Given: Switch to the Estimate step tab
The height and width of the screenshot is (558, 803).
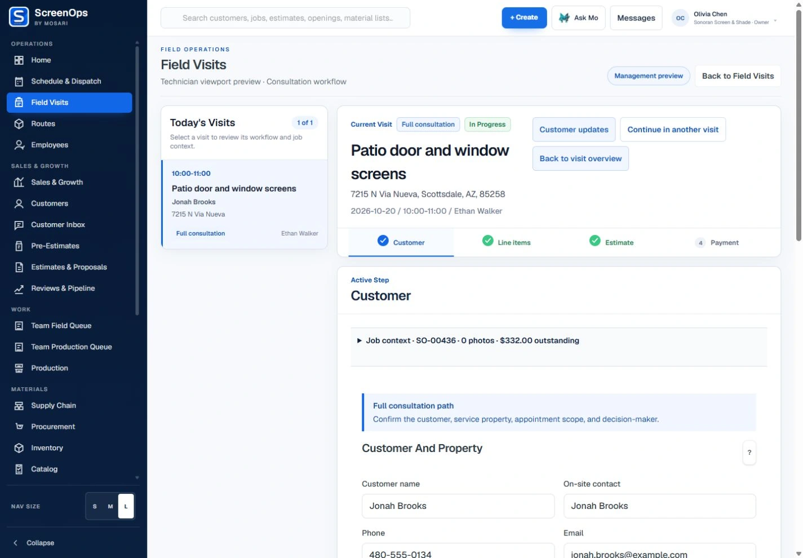Looking at the screenshot, I should (x=611, y=242).
